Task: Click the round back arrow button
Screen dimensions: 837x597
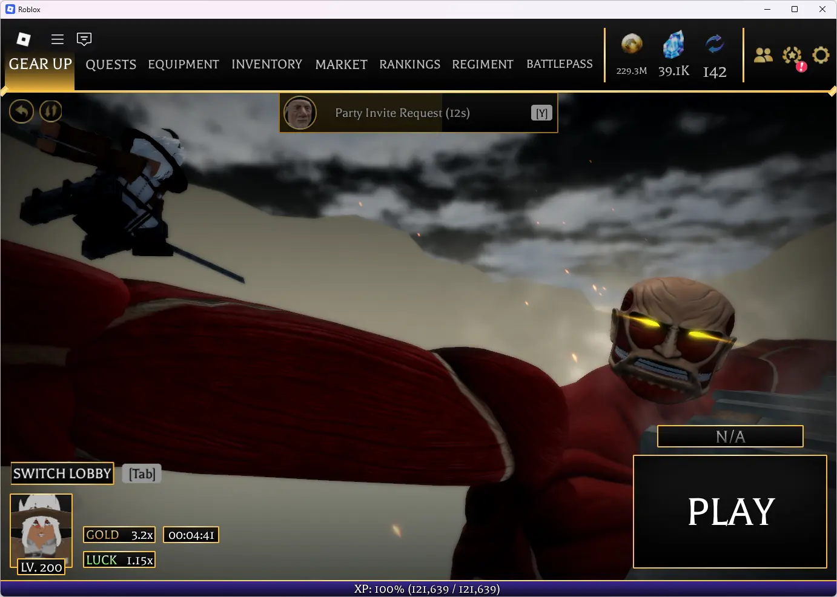Action: (x=21, y=111)
